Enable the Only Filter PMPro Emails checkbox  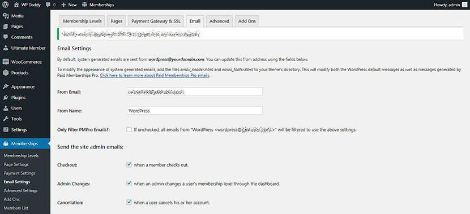point(129,129)
